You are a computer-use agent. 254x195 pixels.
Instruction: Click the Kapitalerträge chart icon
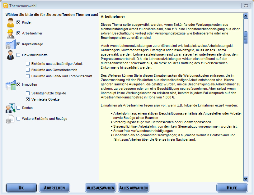(x=10, y=44)
